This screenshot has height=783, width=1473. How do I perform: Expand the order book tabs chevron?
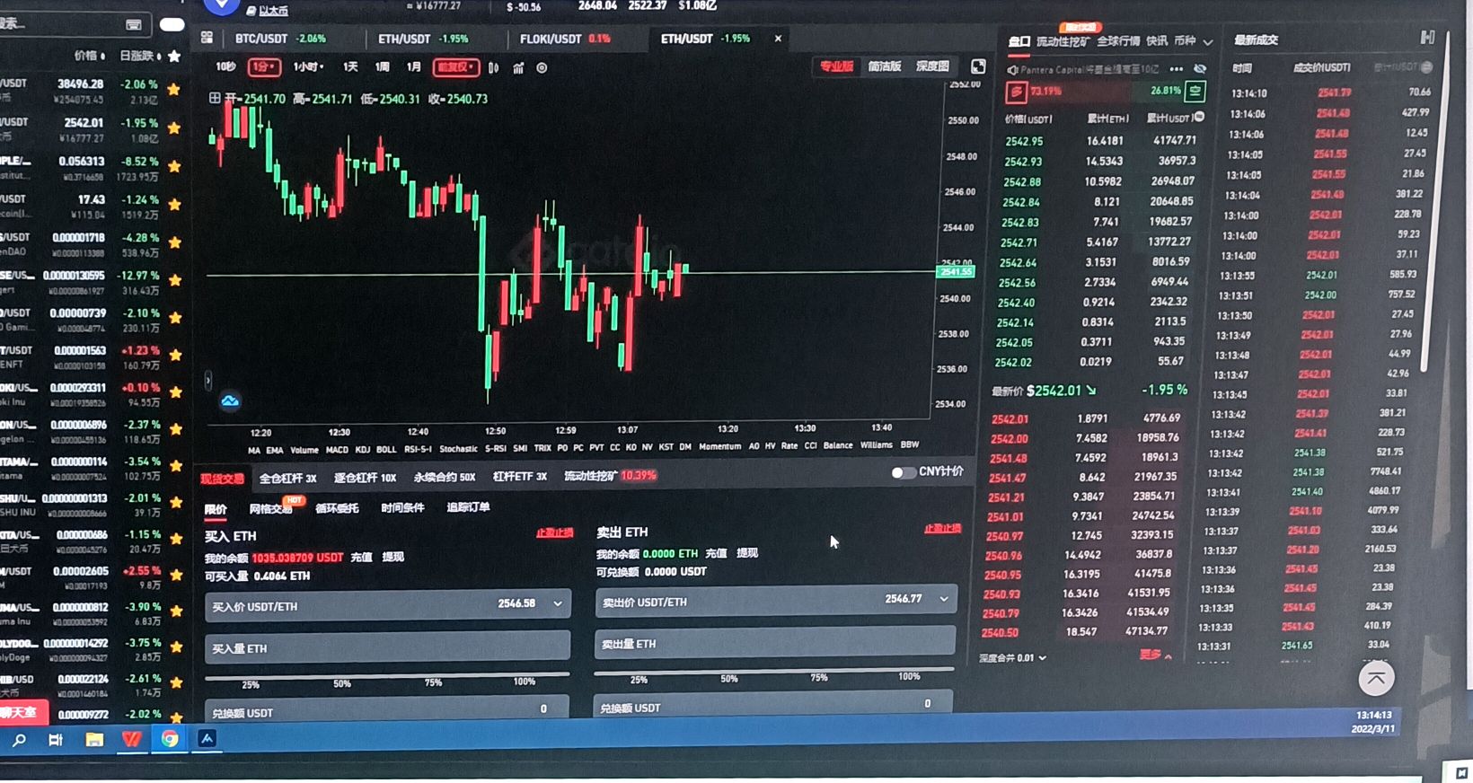pos(1208,42)
